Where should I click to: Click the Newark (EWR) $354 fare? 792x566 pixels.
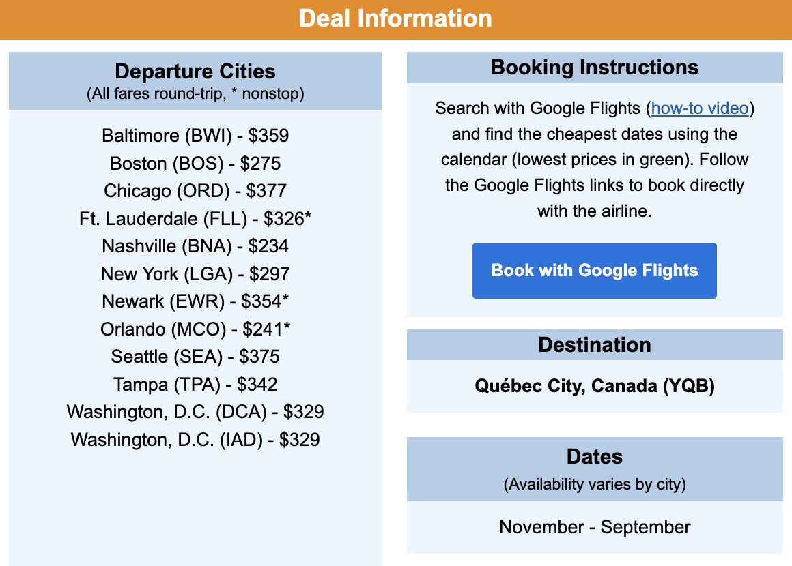tap(195, 301)
